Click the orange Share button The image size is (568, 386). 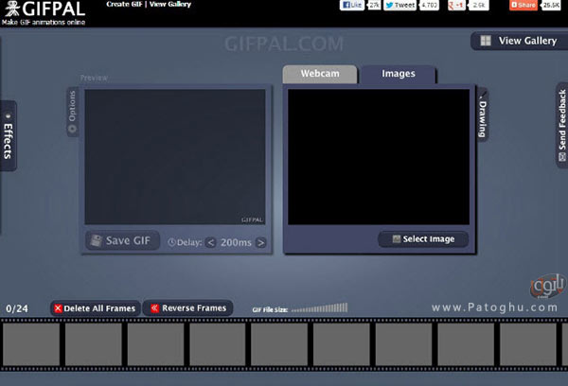[524, 5]
